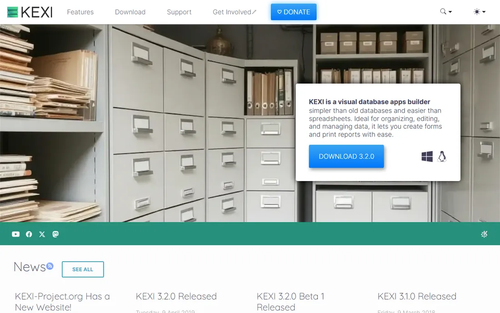Open the Support menu item

pyautogui.click(x=179, y=12)
